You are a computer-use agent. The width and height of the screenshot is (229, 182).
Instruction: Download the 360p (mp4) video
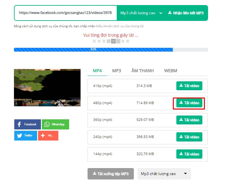[x=189, y=120]
